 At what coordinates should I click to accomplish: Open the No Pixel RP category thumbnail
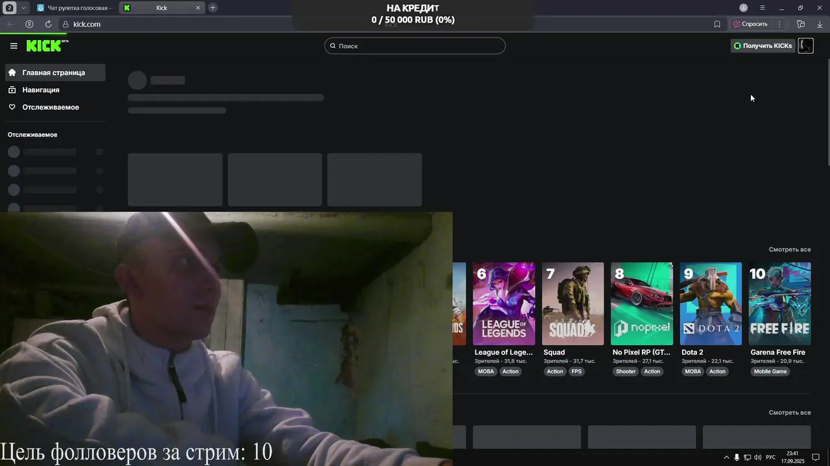pos(642,304)
